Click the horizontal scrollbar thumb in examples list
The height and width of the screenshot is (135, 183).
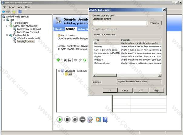(x=106, y=75)
